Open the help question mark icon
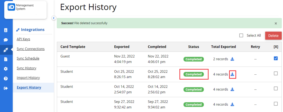 pyautogui.click(x=6, y=79)
